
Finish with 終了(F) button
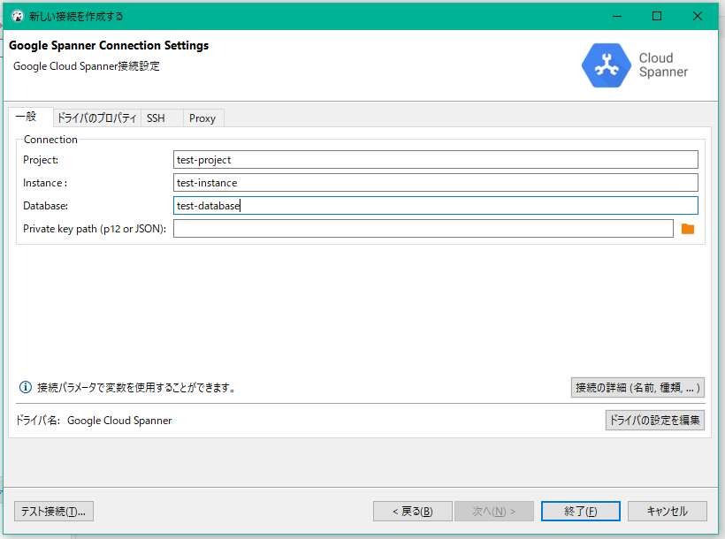(581, 512)
